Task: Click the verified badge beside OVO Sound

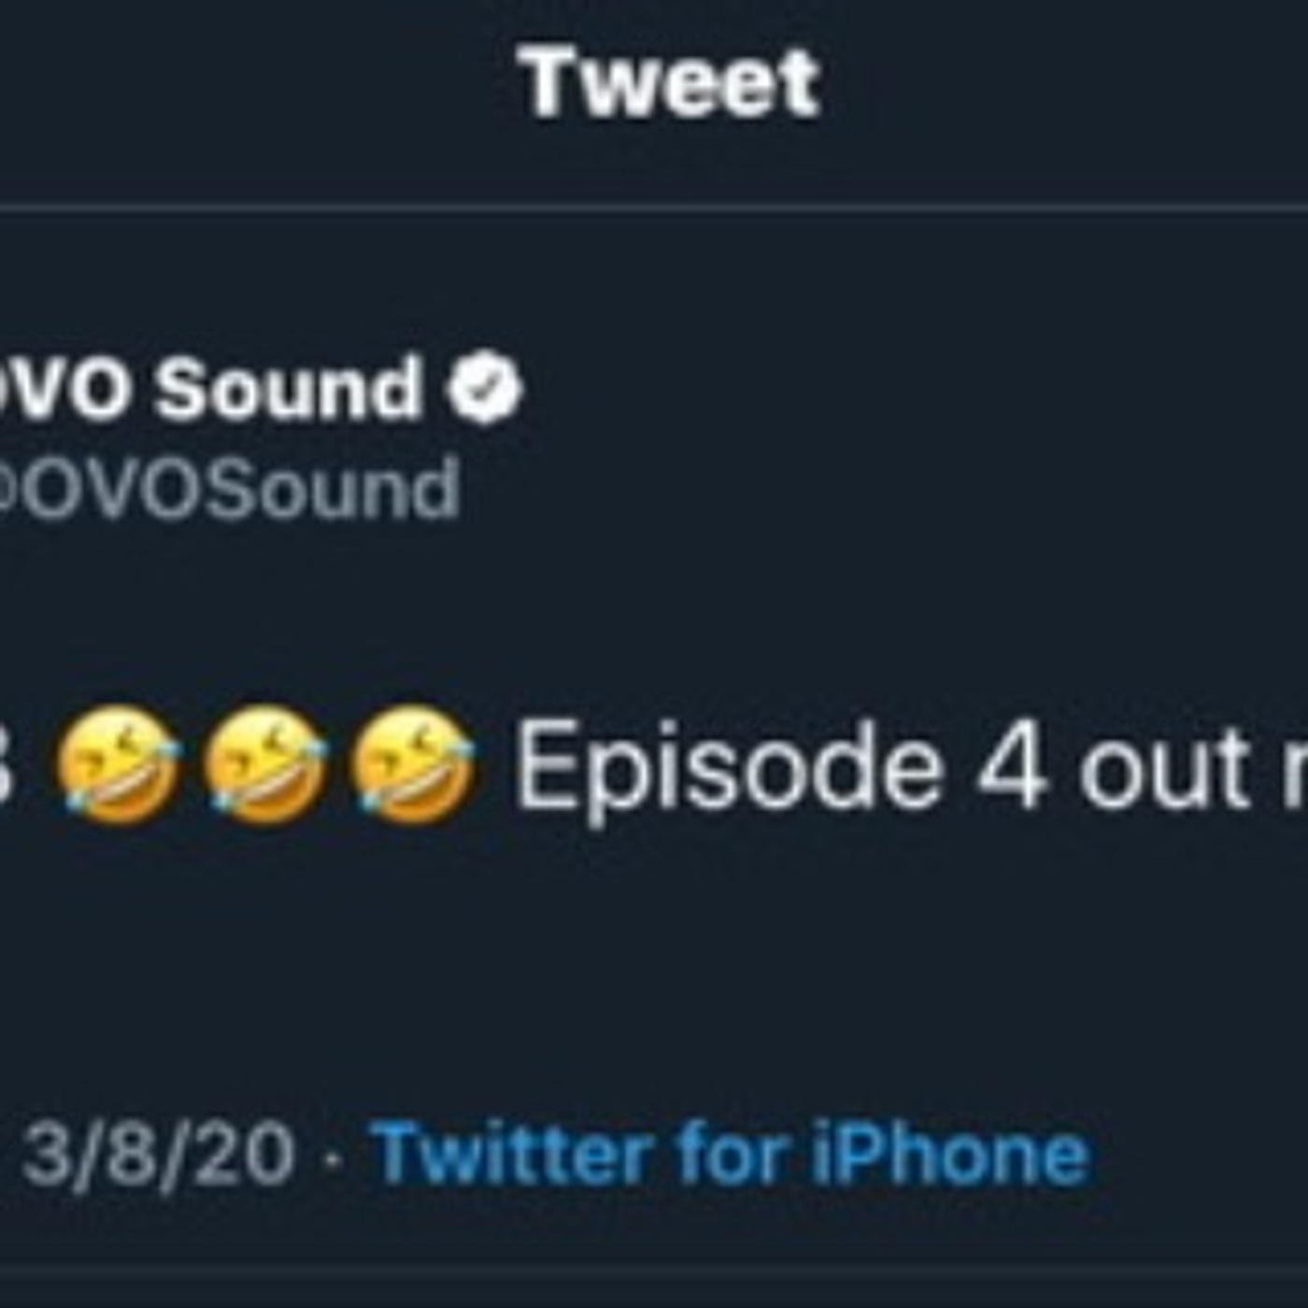Action: click(x=485, y=388)
